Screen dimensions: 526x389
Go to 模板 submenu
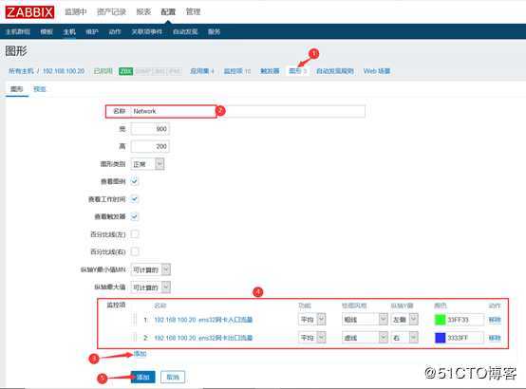47,31
